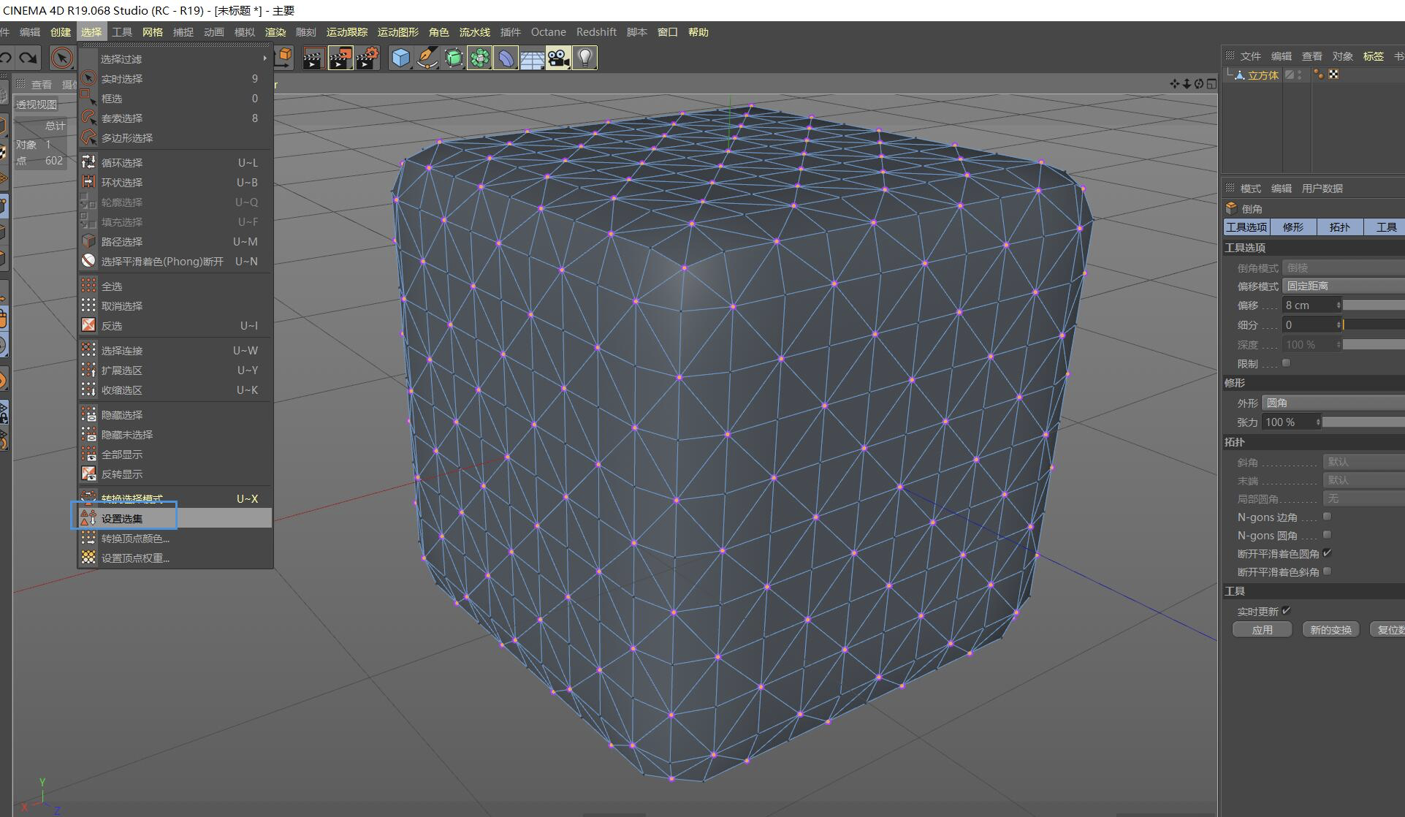Open the 偏移模式 dropdown

click(1343, 286)
